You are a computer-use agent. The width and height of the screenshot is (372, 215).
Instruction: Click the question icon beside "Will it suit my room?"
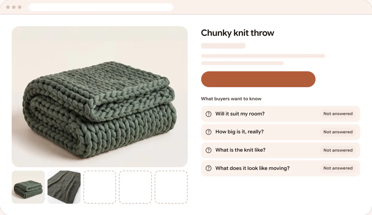209,114
